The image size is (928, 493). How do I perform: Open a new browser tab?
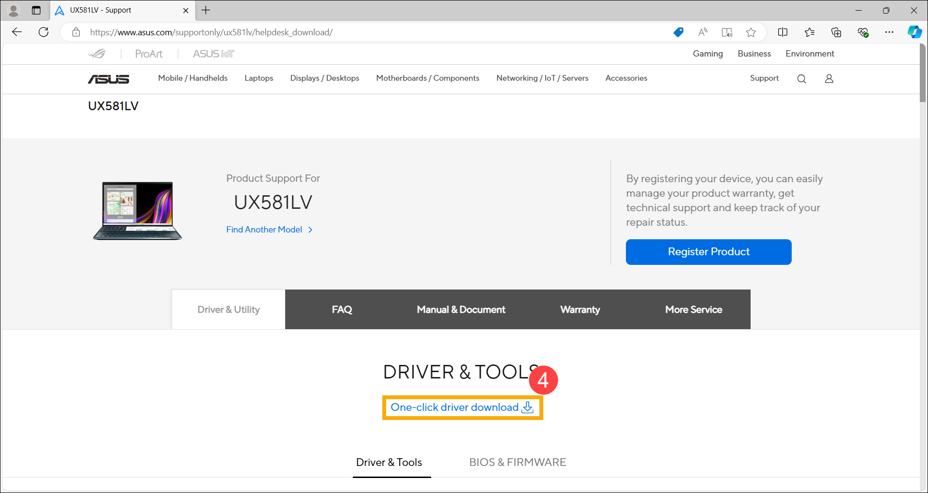click(x=206, y=10)
